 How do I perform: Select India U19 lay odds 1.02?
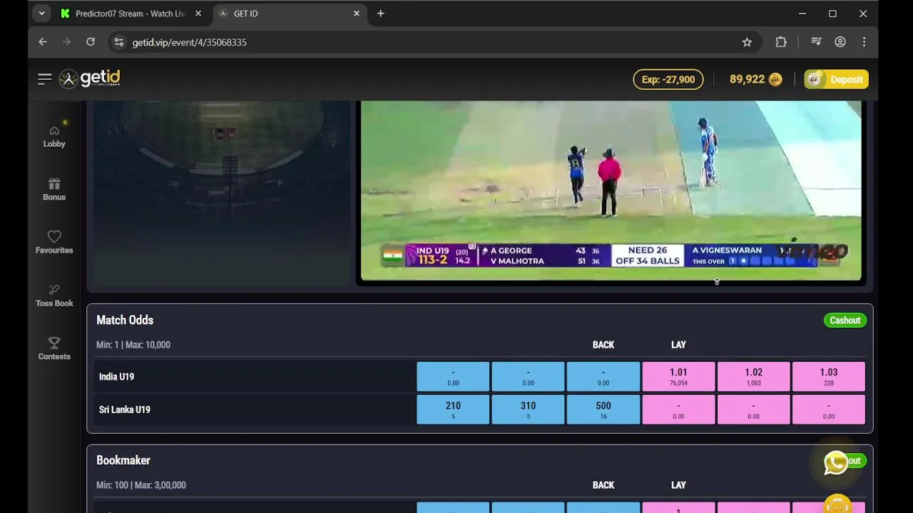pyautogui.click(x=753, y=376)
